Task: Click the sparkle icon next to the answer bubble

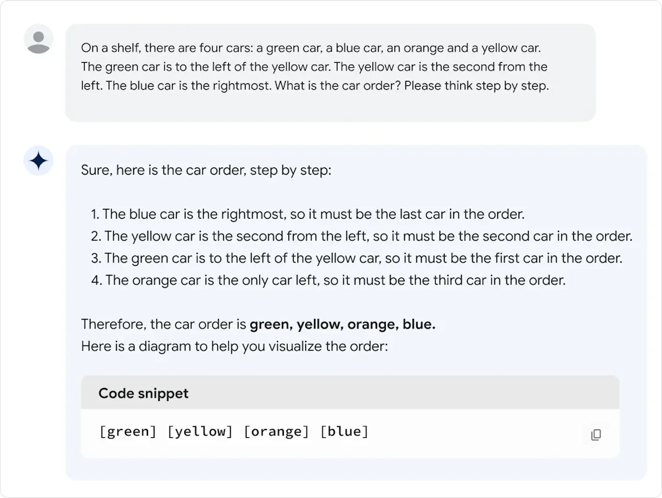Action: pyautogui.click(x=38, y=161)
